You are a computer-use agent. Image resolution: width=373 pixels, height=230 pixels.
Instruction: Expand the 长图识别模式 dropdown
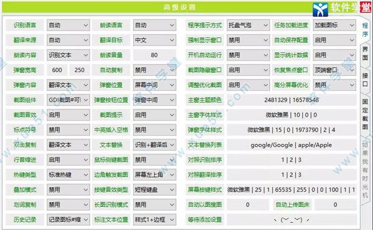click(x=155, y=205)
